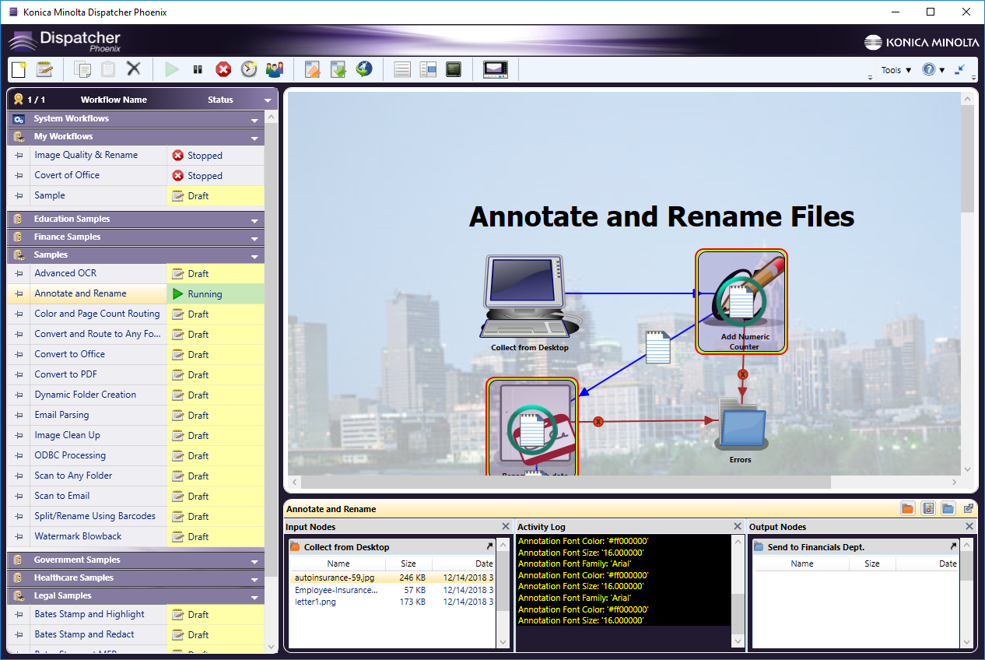
Task: Click the dashboard monitor toolbar icon
Action: pyautogui.click(x=496, y=69)
